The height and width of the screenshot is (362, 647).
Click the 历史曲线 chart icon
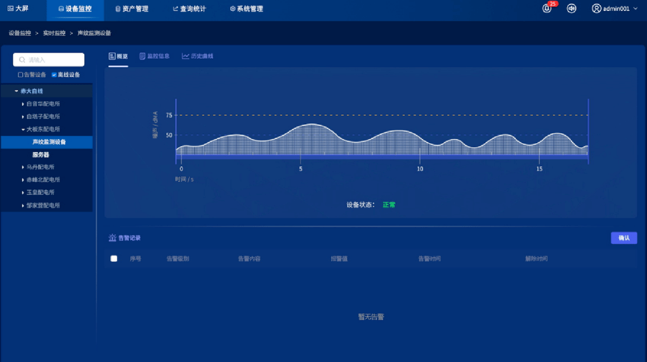point(186,56)
